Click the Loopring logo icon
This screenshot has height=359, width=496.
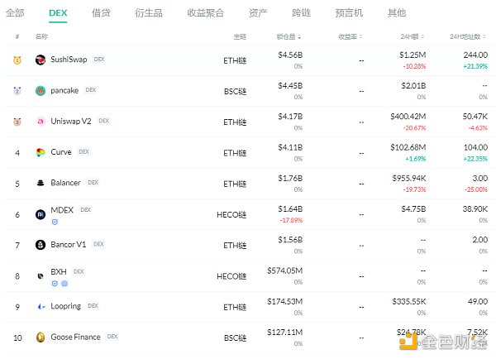coord(41,306)
